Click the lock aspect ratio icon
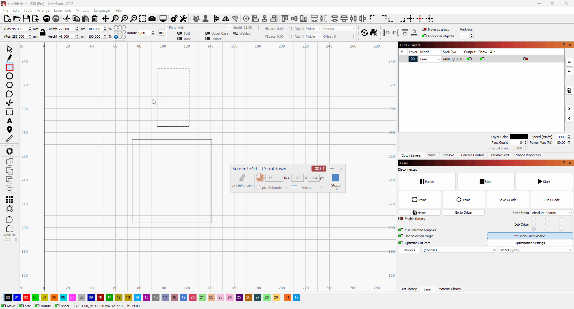This screenshot has height=309, width=574. click(43, 33)
